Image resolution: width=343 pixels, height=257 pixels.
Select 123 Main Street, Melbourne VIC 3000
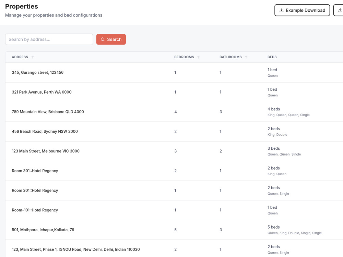(46, 151)
